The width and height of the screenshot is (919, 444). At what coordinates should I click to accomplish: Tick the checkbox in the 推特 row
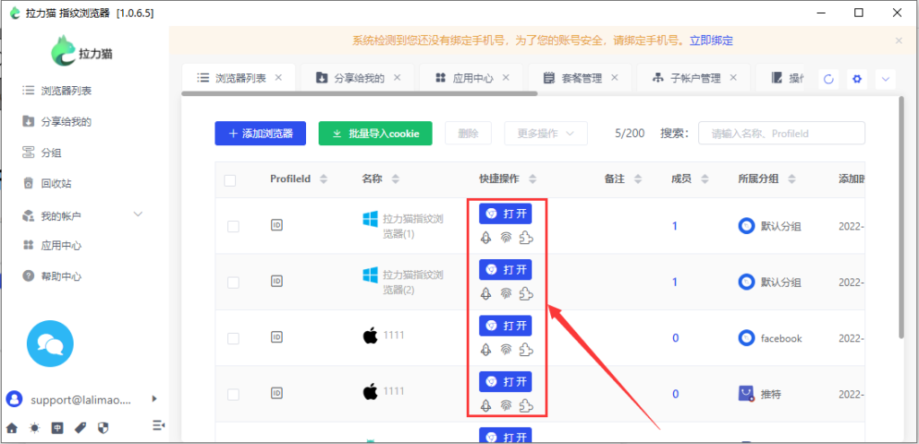point(233,395)
